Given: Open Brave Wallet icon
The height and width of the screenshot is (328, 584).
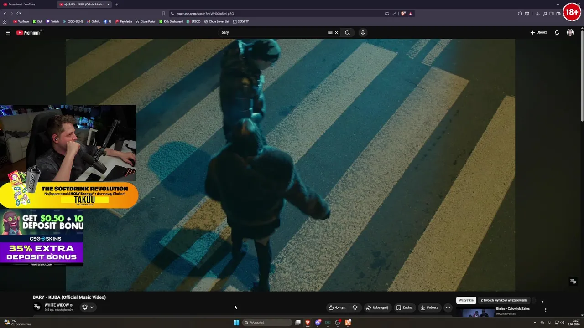Looking at the screenshot, I should 558,14.
